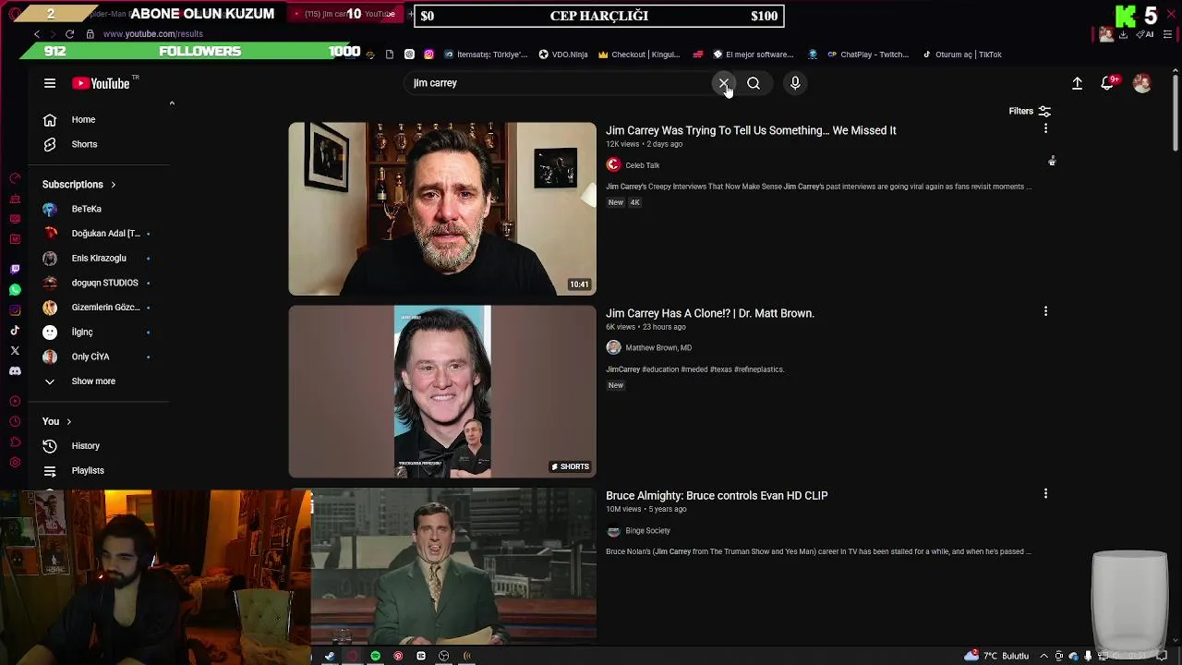Go back in browser history
This screenshot has height=665, width=1182.
(x=37, y=34)
